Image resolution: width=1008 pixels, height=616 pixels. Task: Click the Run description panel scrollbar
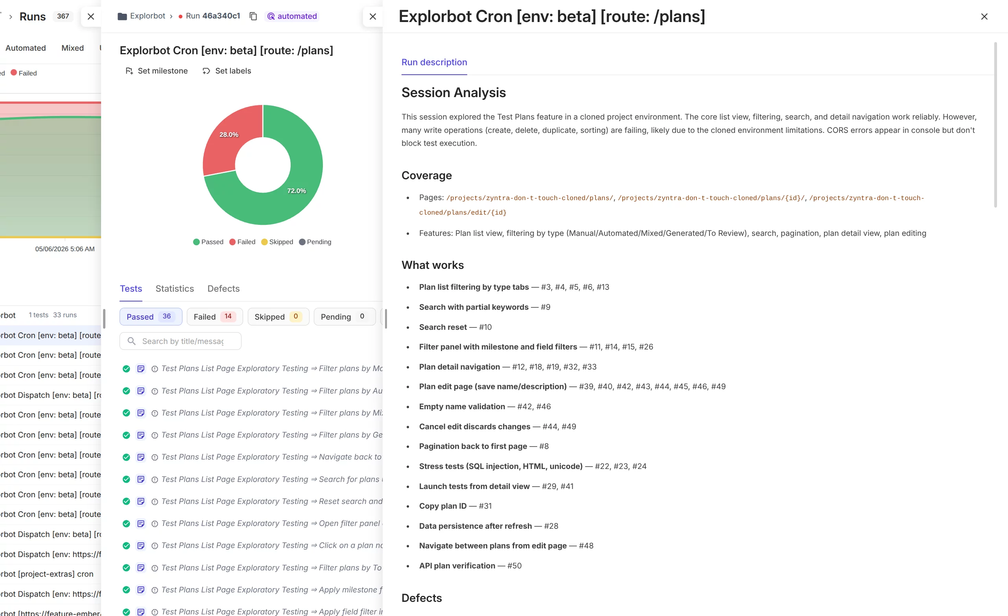pos(995,125)
